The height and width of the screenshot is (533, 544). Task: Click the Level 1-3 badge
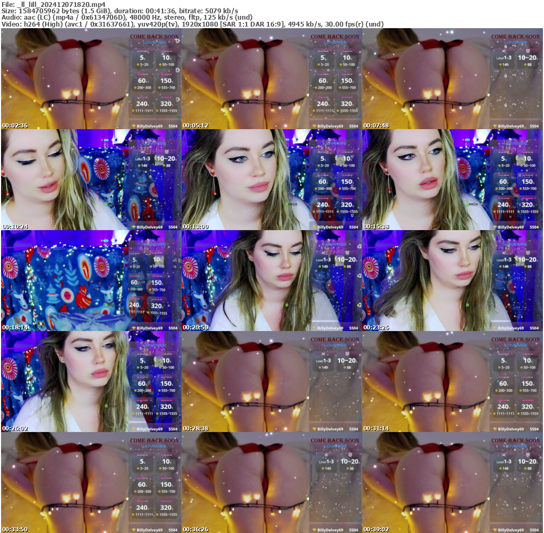504,58
